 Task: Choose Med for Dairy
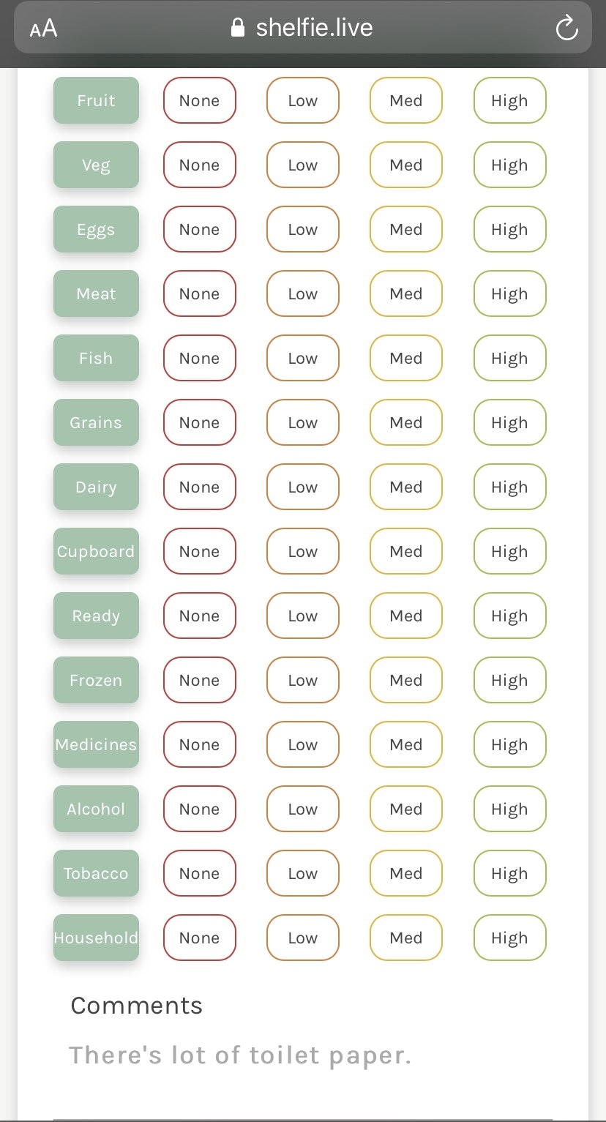[x=406, y=487]
